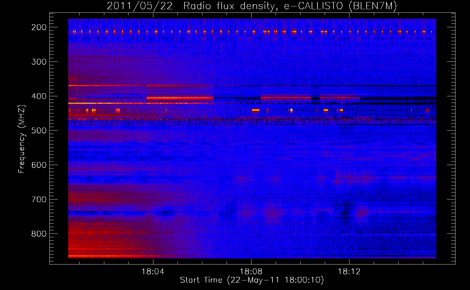The image size is (470, 290).
Task: Select the 400 frequency tick label
Action: (x=39, y=96)
